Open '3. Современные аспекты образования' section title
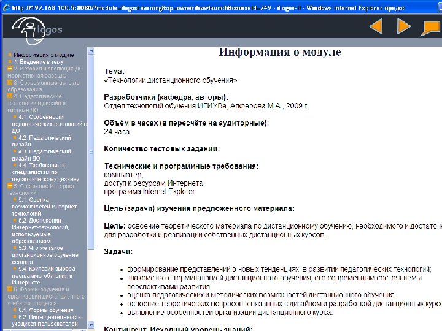 pos(44,86)
